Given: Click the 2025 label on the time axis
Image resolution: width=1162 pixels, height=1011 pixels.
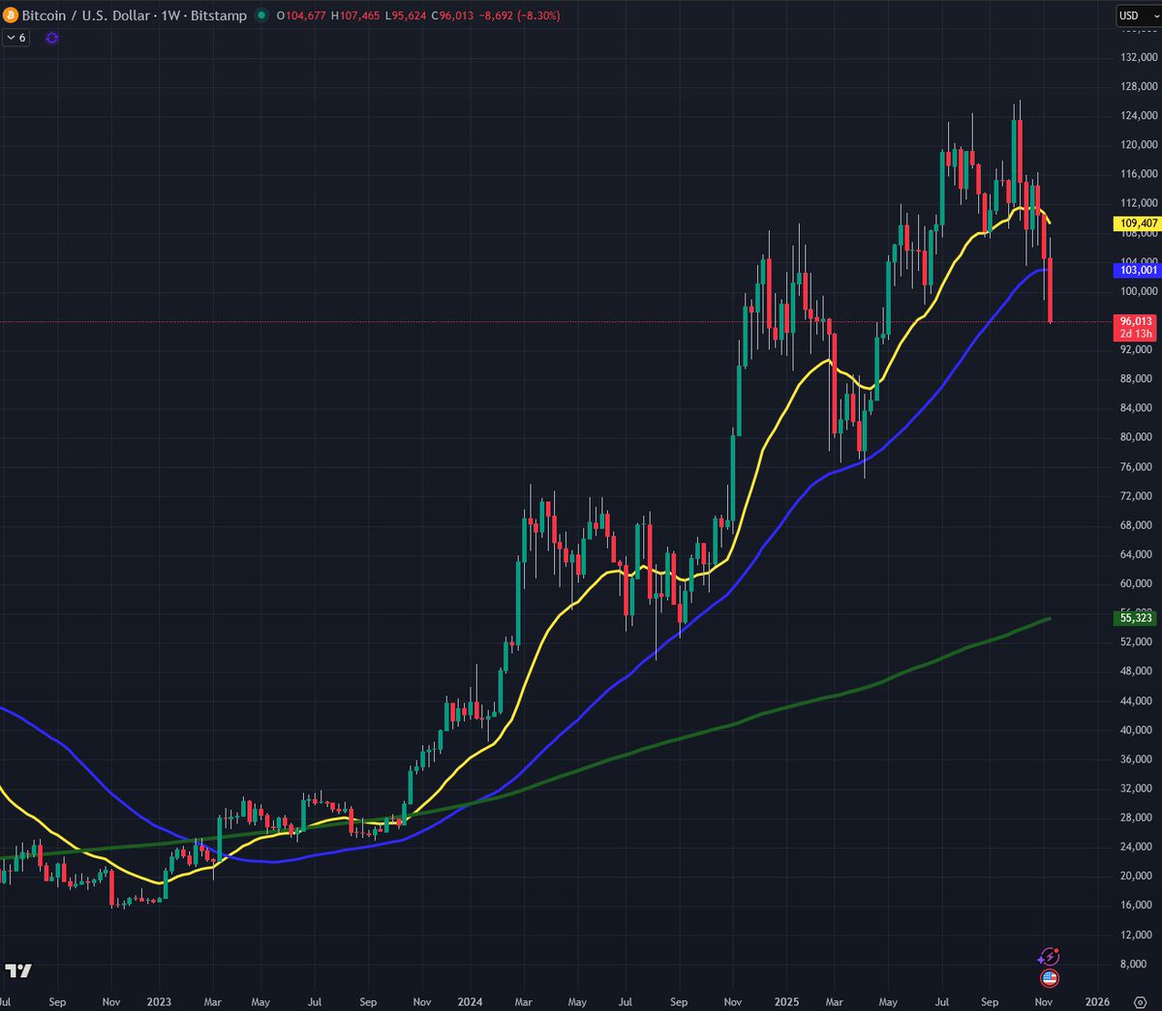Looking at the screenshot, I should click(x=786, y=1001).
